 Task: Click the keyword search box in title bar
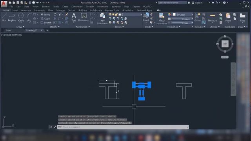(173, 3)
